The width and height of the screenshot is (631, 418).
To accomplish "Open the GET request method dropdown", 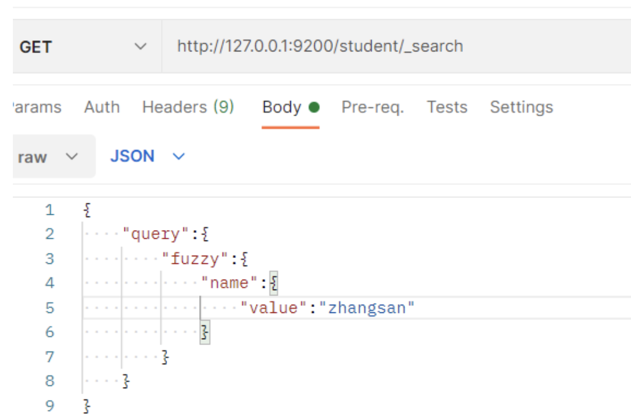I will point(82,47).
